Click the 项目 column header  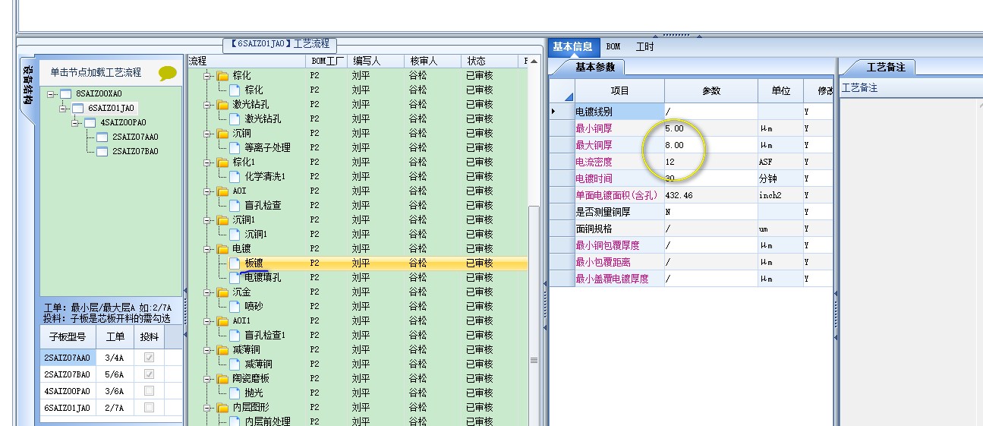click(619, 90)
